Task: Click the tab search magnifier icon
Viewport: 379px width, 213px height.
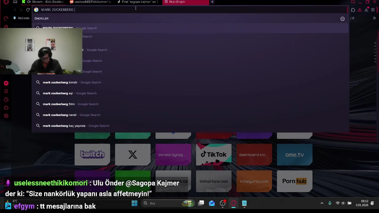Action: 353,2
